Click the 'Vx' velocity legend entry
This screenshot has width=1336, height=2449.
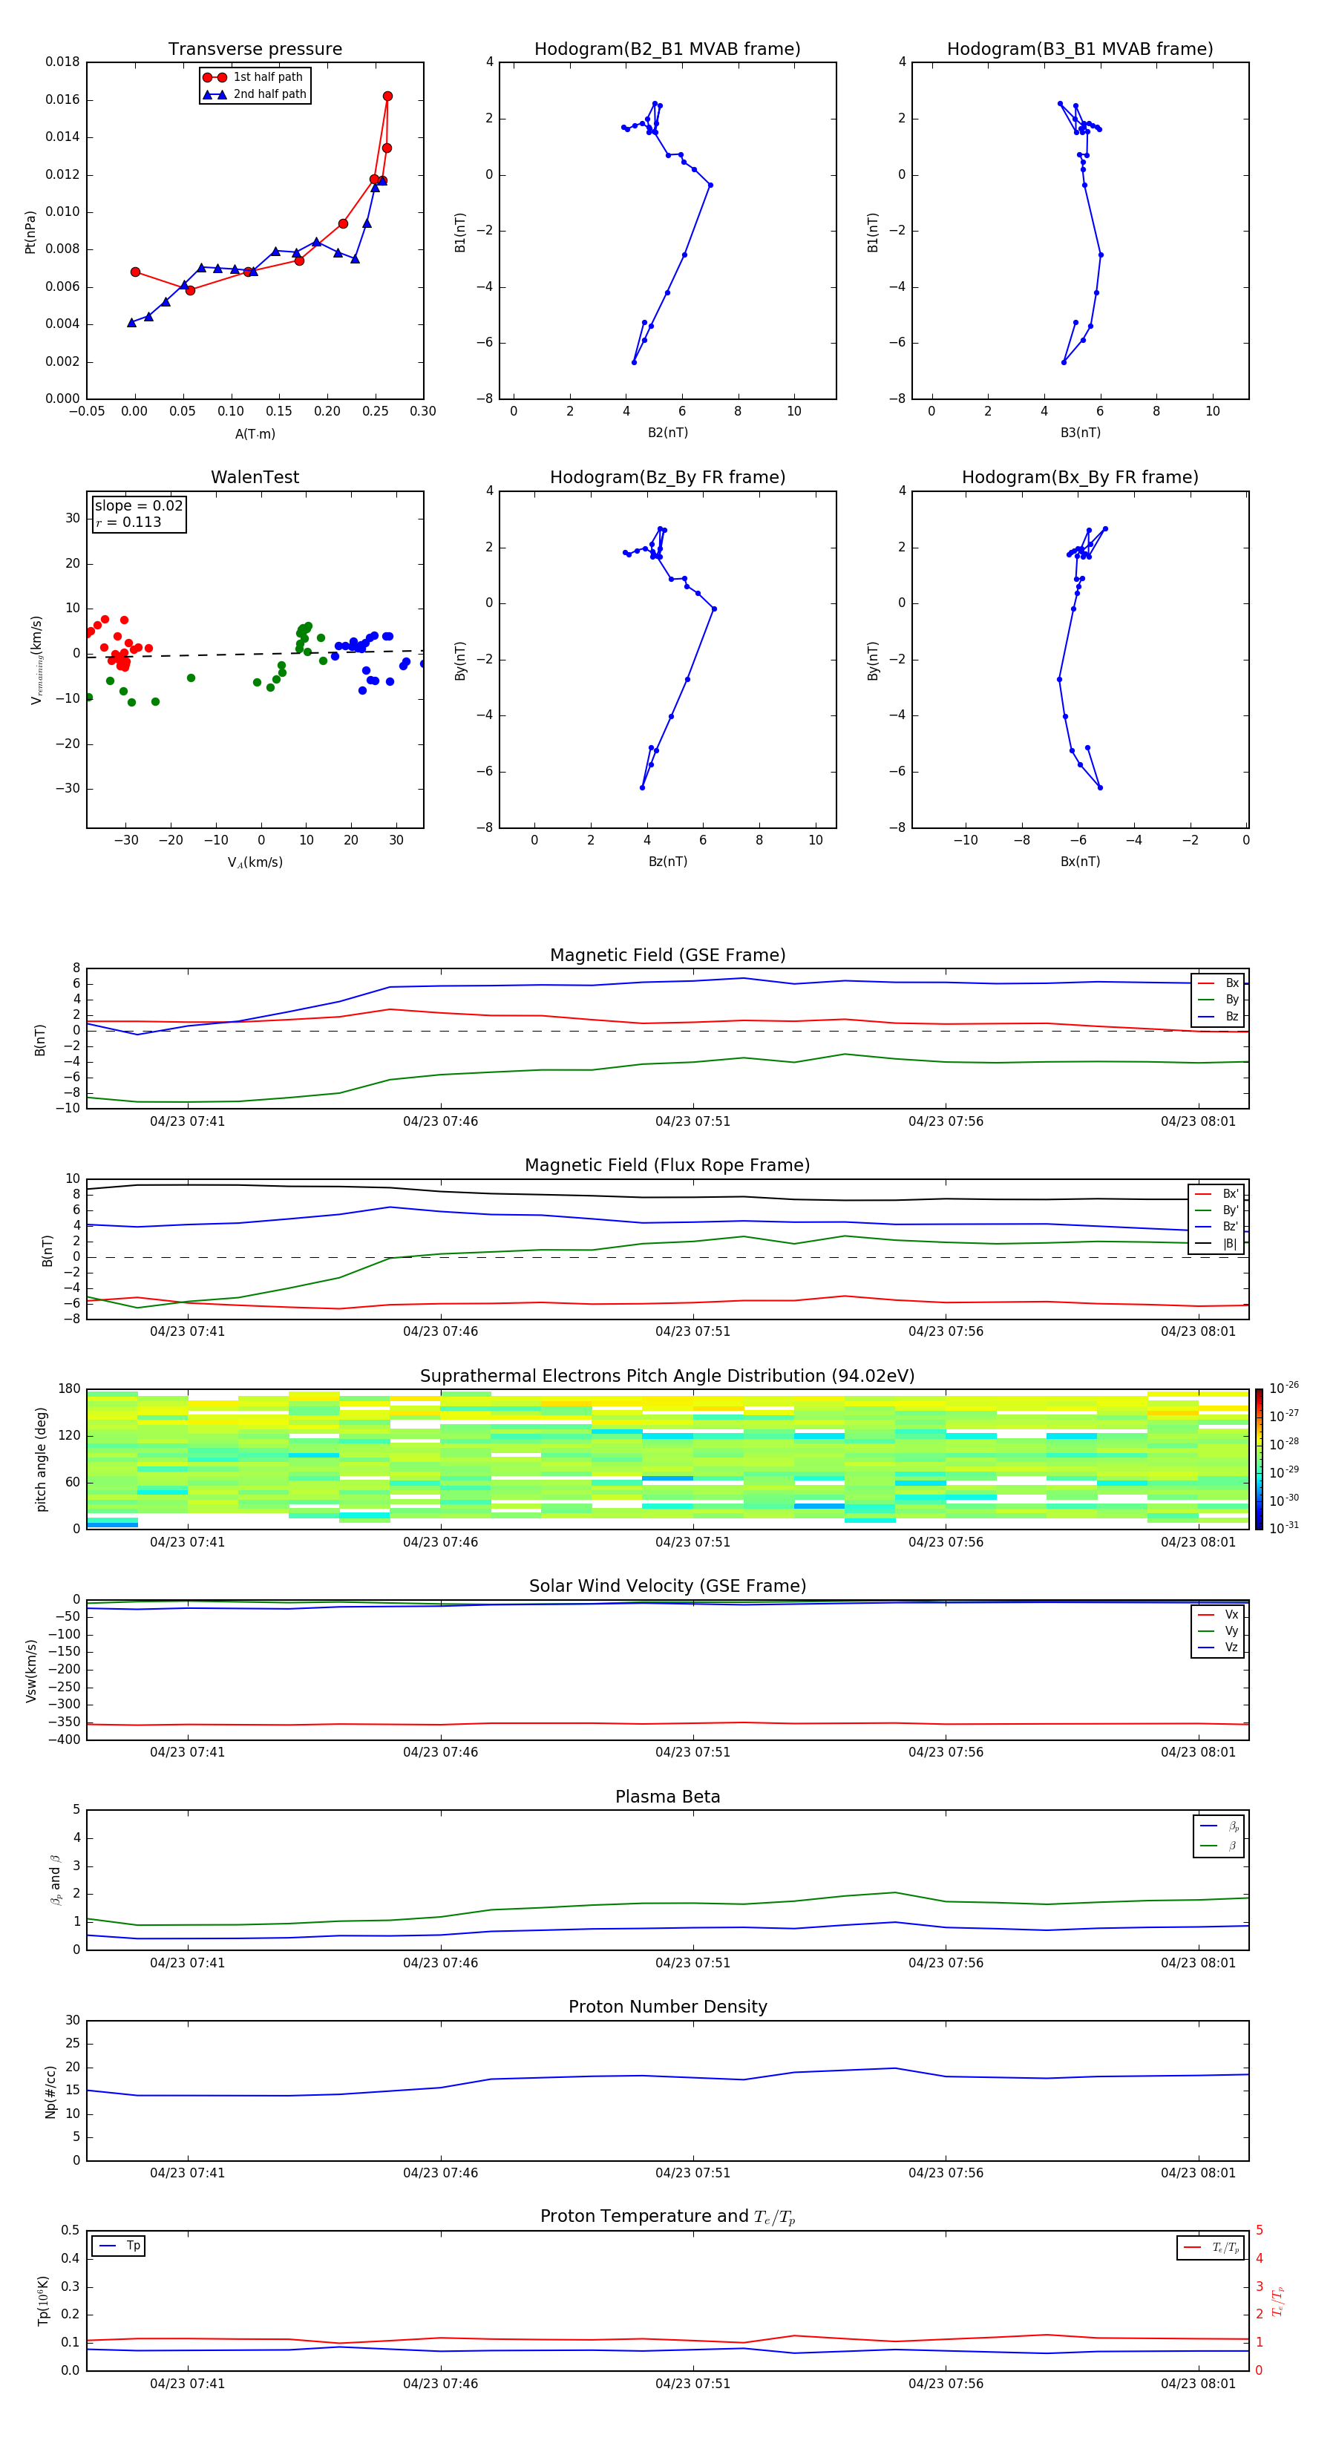coord(1218,1614)
